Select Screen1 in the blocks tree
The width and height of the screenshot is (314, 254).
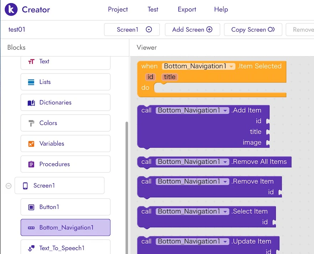(60, 186)
